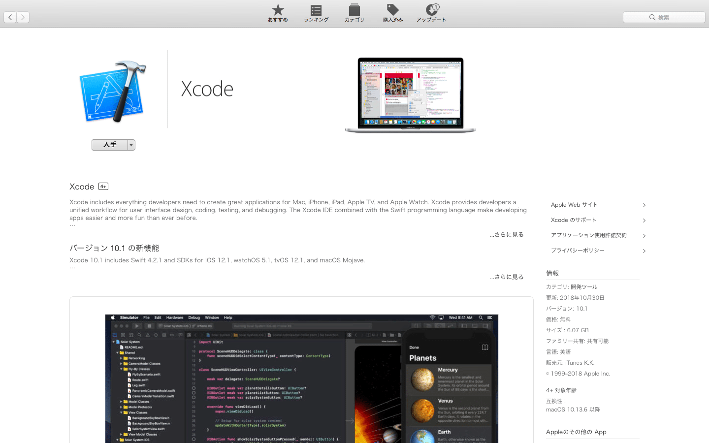Open the ランキング (Rankings) icon
Viewport: 709px width, 443px height.
pos(316,13)
